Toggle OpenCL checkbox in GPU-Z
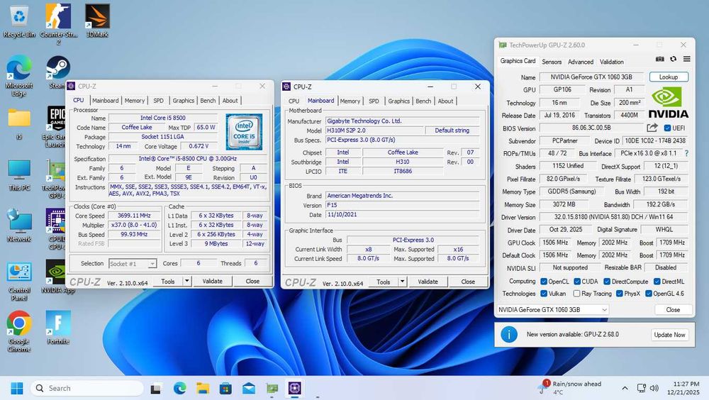Screen dimensions: 709x400 click(x=544, y=282)
